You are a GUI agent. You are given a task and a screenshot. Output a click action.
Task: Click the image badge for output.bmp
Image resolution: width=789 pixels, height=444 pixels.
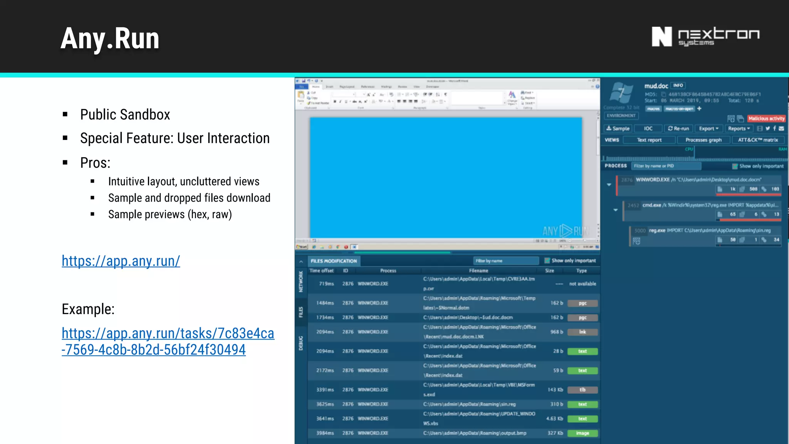click(583, 433)
